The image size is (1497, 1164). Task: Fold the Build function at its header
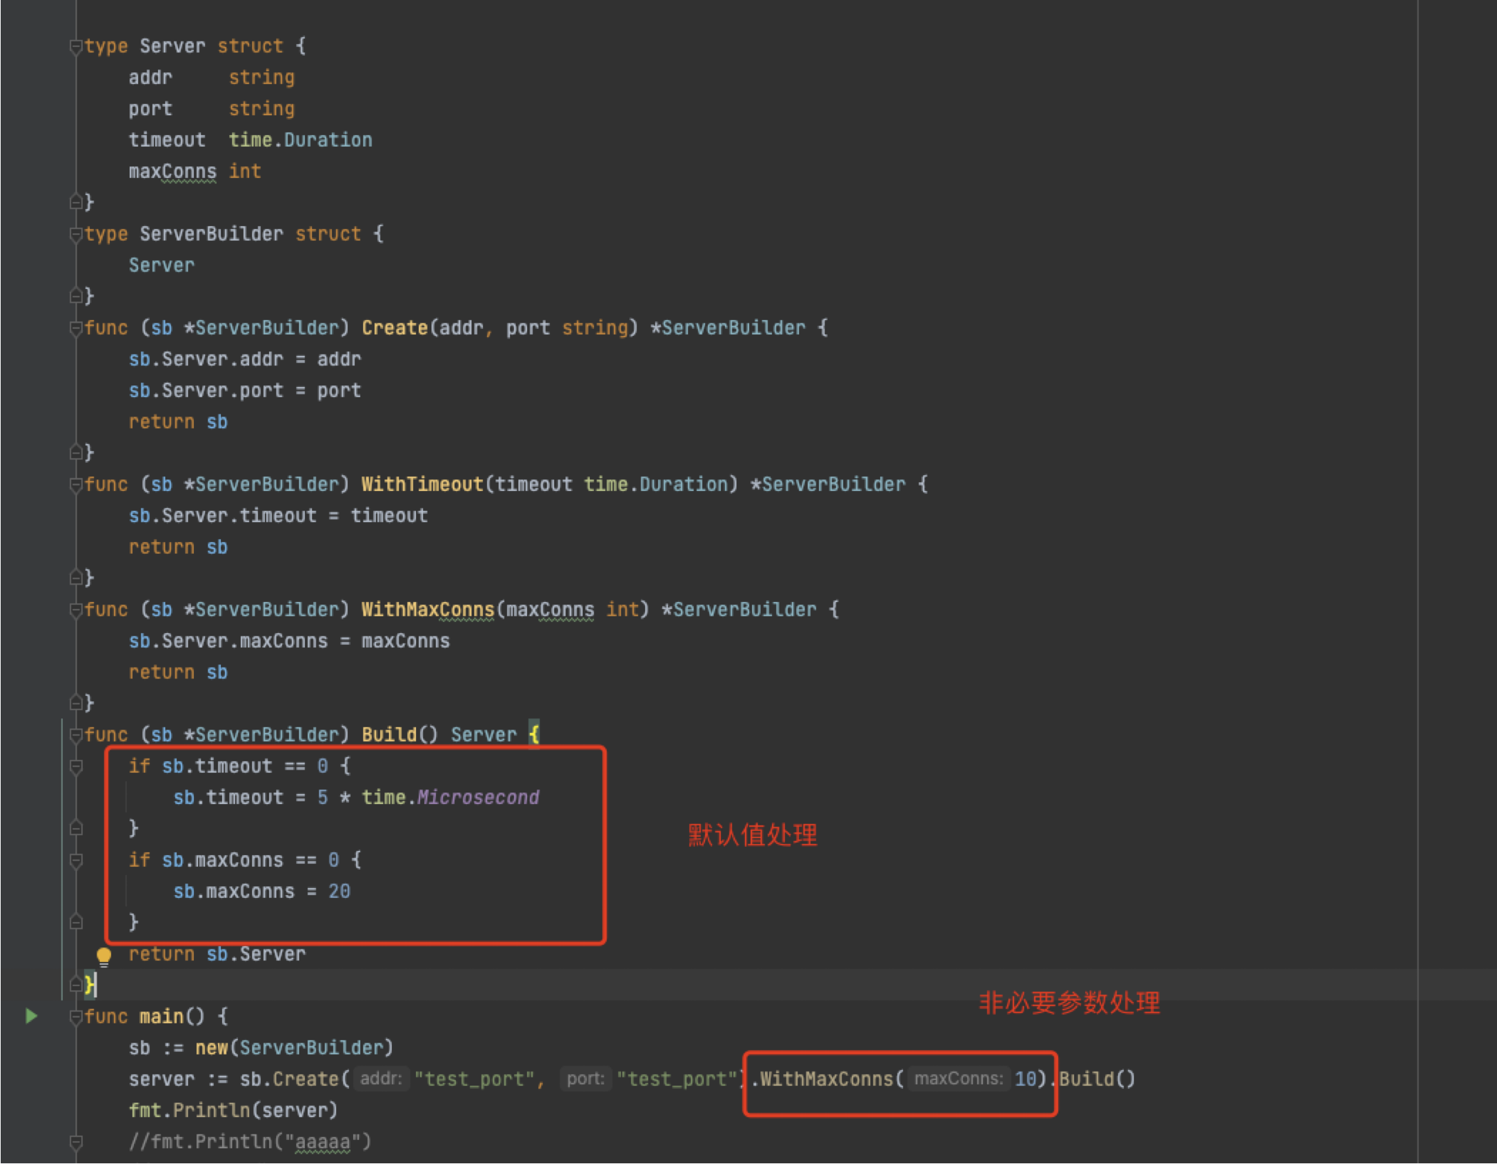[x=76, y=735]
